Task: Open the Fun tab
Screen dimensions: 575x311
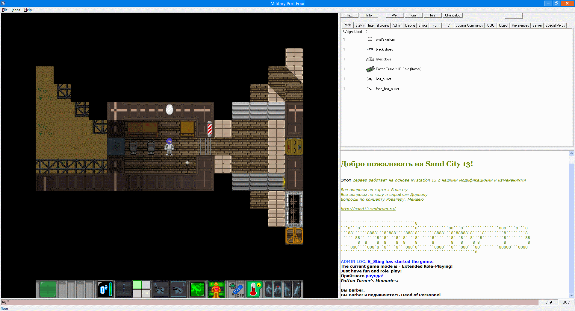Action: [435, 25]
